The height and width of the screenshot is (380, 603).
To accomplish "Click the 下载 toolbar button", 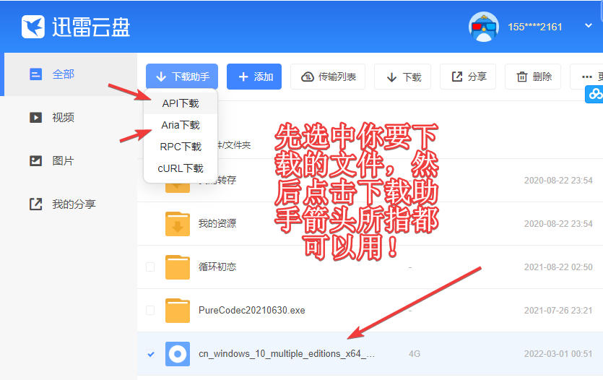I will pyautogui.click(x=403, y=77).
